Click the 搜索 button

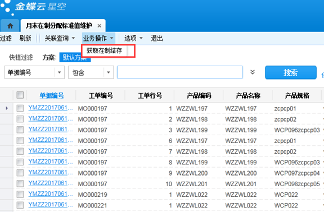tap(290, 72)
